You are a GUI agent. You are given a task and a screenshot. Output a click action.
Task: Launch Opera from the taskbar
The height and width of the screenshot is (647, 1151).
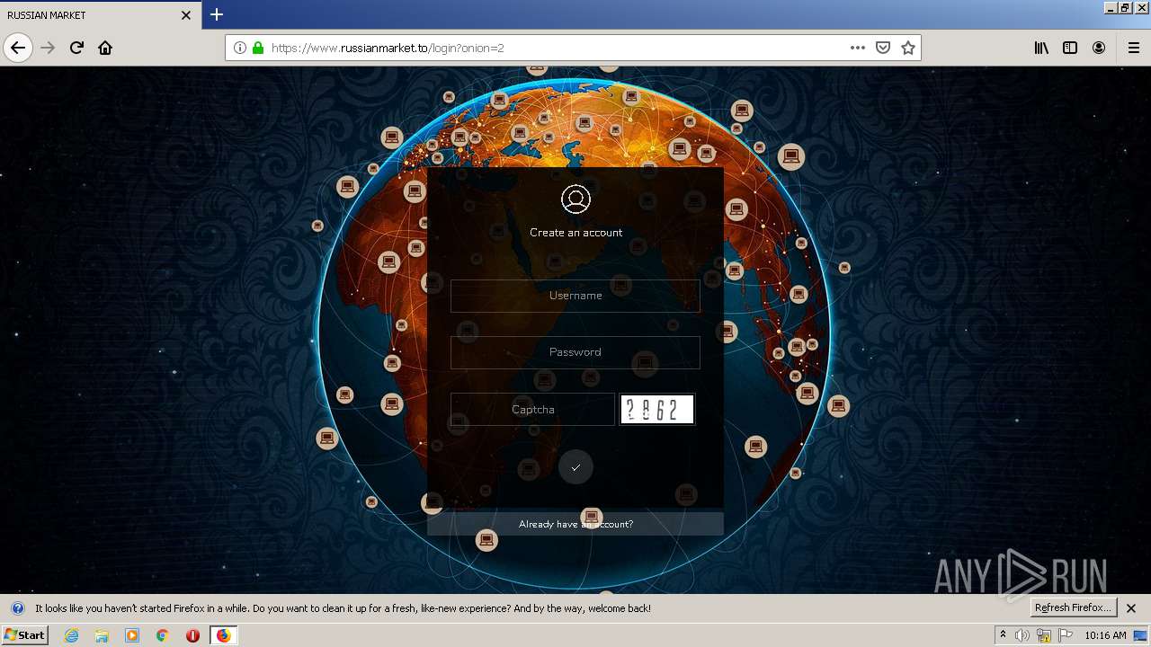point(192,635)
